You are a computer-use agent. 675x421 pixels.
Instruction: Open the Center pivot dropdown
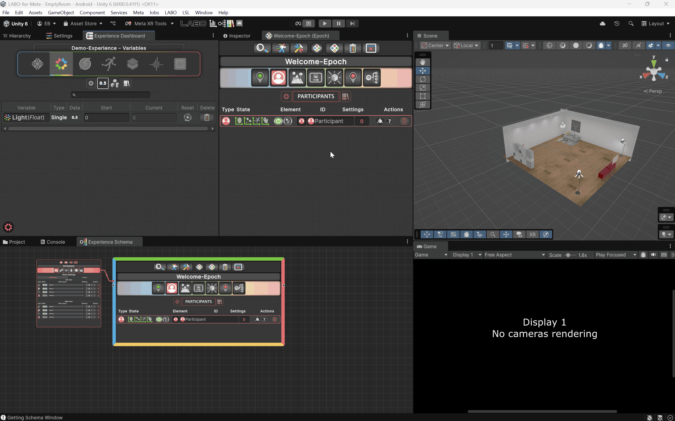point(435,46)
